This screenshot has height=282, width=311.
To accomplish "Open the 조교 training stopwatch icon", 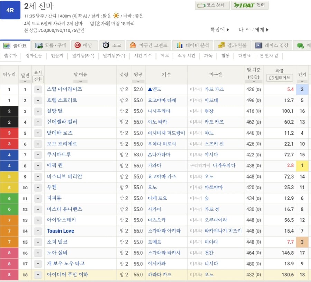I will (106, 45).
